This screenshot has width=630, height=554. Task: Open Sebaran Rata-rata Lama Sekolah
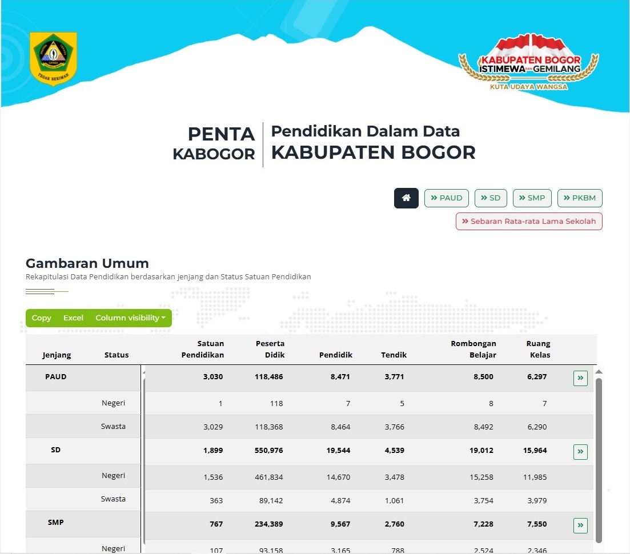click(x=529, y=222)
